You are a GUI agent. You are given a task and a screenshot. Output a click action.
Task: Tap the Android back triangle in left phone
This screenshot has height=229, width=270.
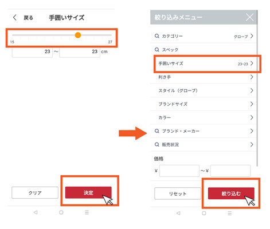[x=36, y=212]
